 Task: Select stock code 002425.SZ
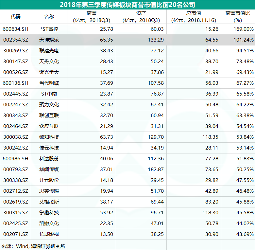[x=15, y=223]
